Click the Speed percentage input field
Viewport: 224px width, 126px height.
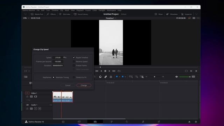[x=58, y=57]
